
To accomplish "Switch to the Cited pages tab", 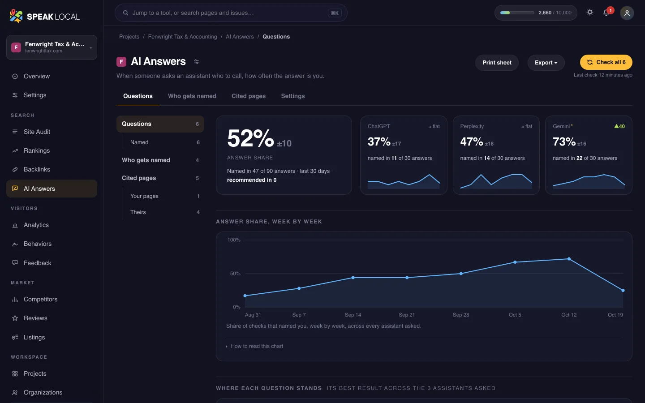I will click(x=249, y=96).
